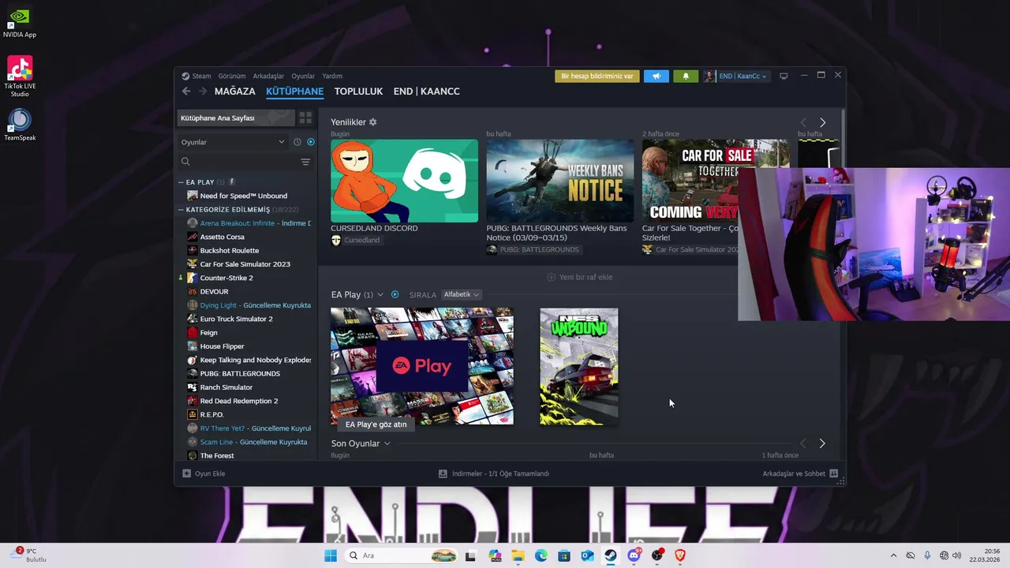Viewport: 1010px width, 568px height.
Task: Open TeamSpeak desktop shortcut
Action: pyautogui.click(x=20, y=125)
